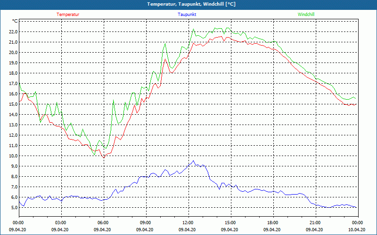Click the 15,0 y-axis value
Screen dimensions: 377x235
point(14,104)
